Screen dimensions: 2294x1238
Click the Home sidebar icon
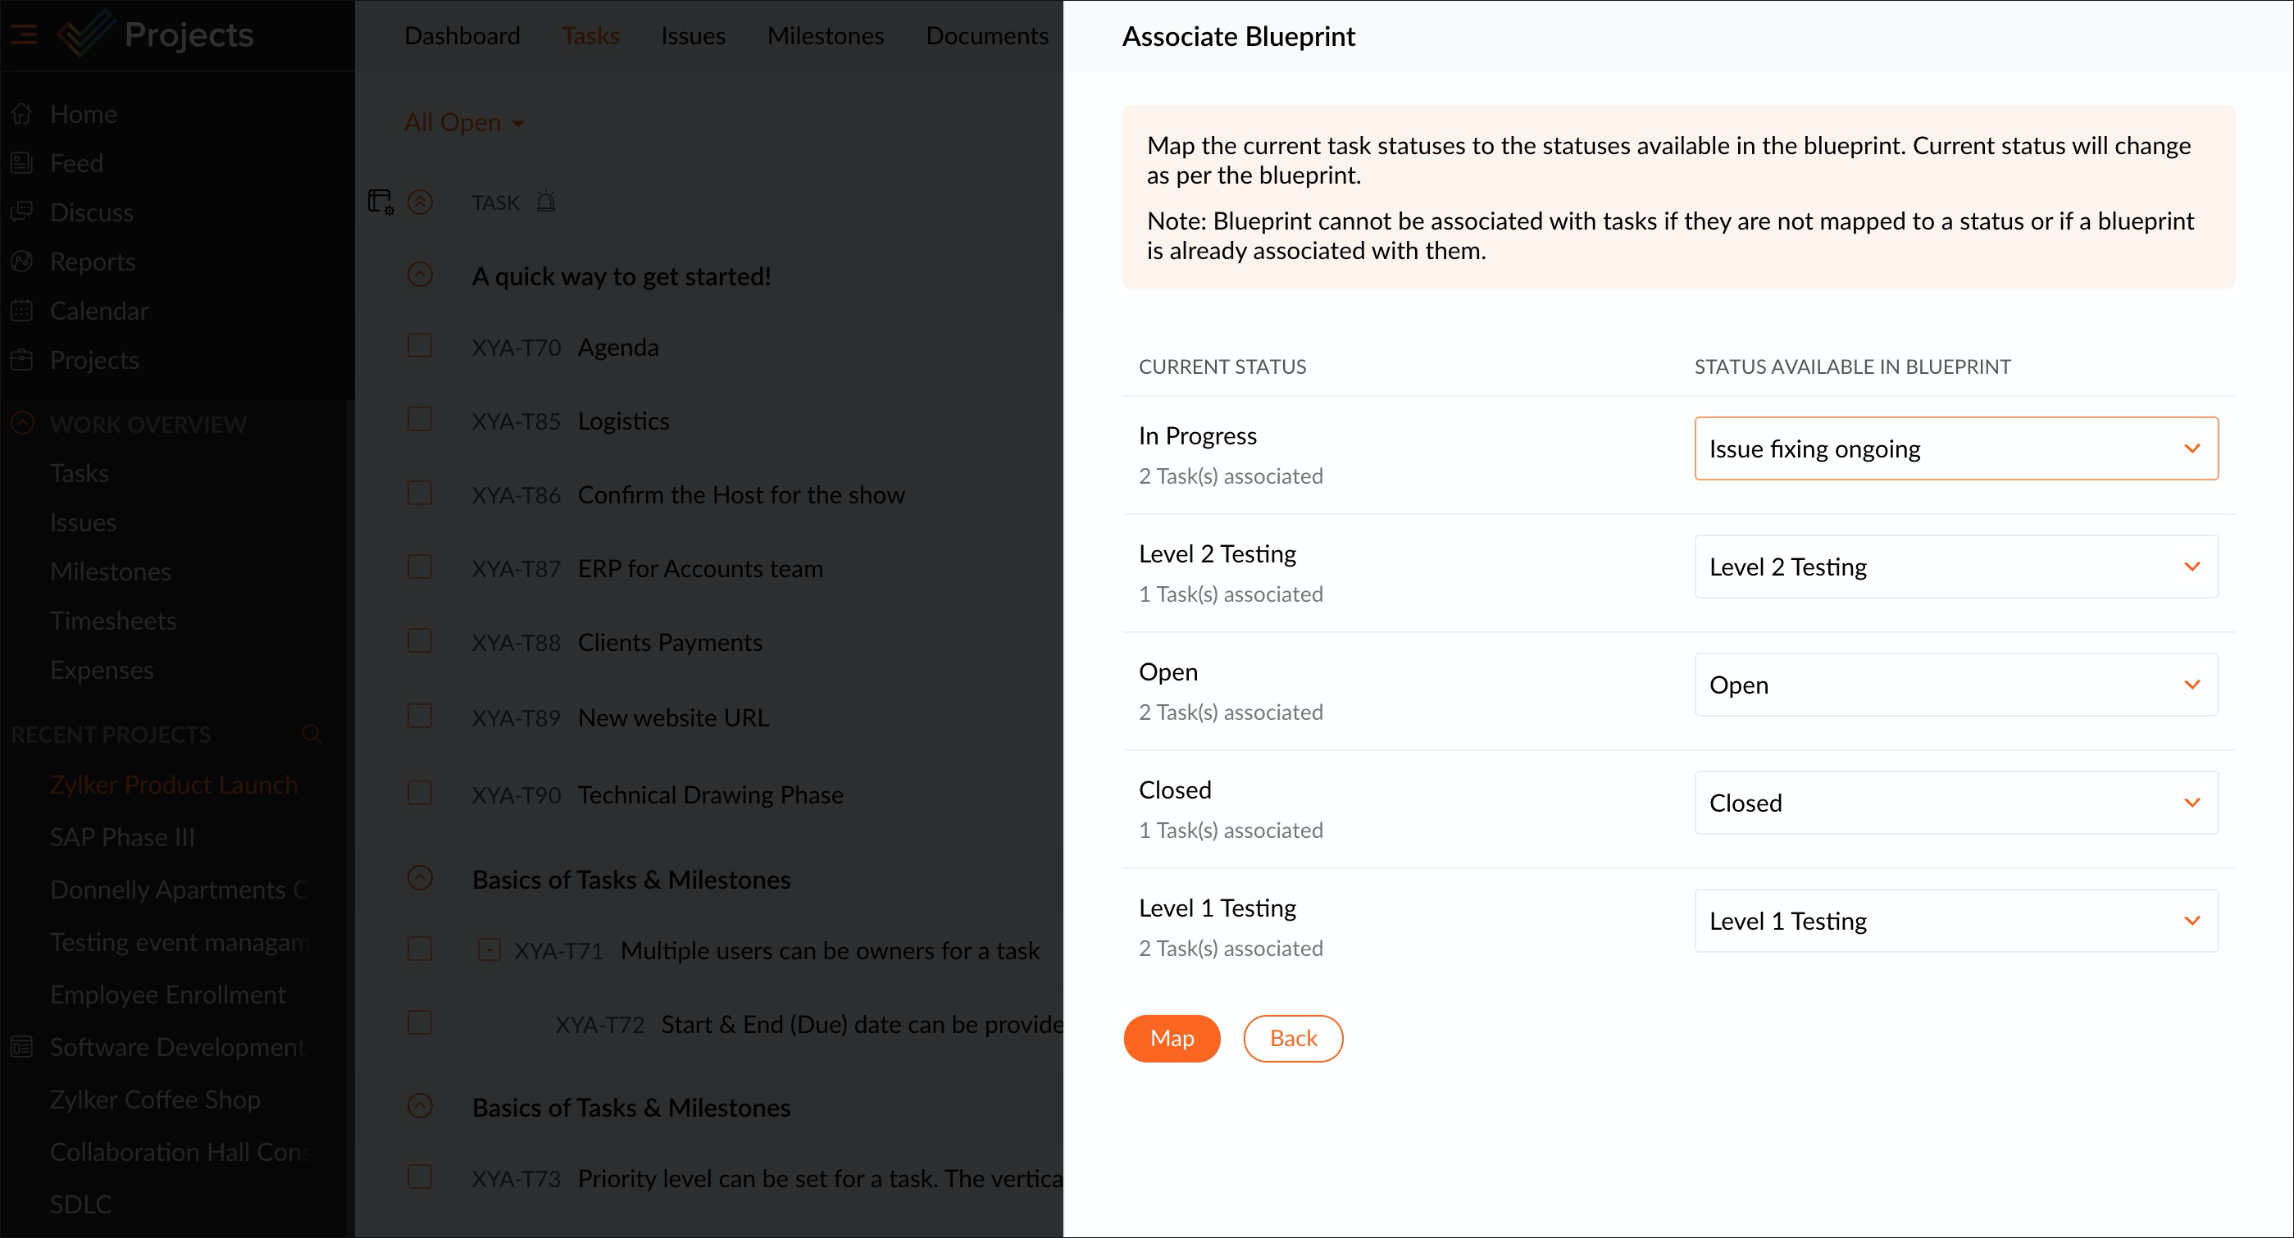[x=22, y=114]
